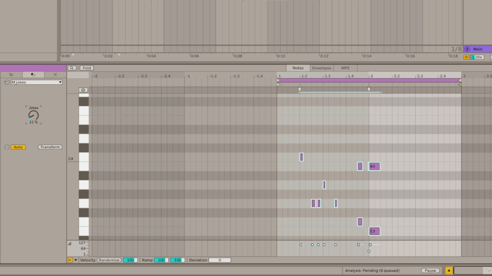Toggle the headphone MIDI preview icon

84,90
